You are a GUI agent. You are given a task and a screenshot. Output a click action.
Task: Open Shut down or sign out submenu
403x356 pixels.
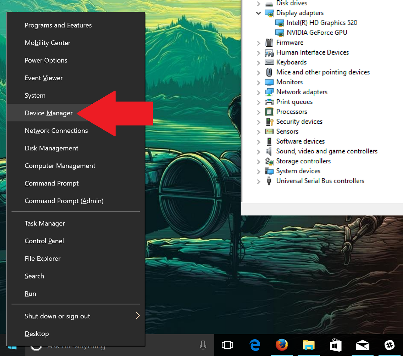click(57, 316)
